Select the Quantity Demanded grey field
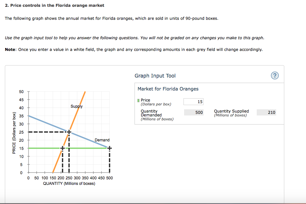 tap(194, 112)
